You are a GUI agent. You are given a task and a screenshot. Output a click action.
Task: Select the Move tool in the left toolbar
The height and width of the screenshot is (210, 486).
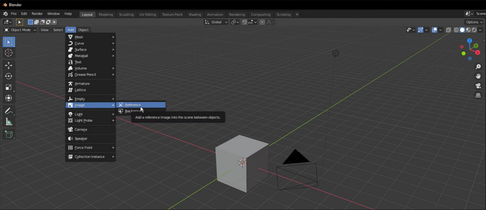click(x=9, y=65)
